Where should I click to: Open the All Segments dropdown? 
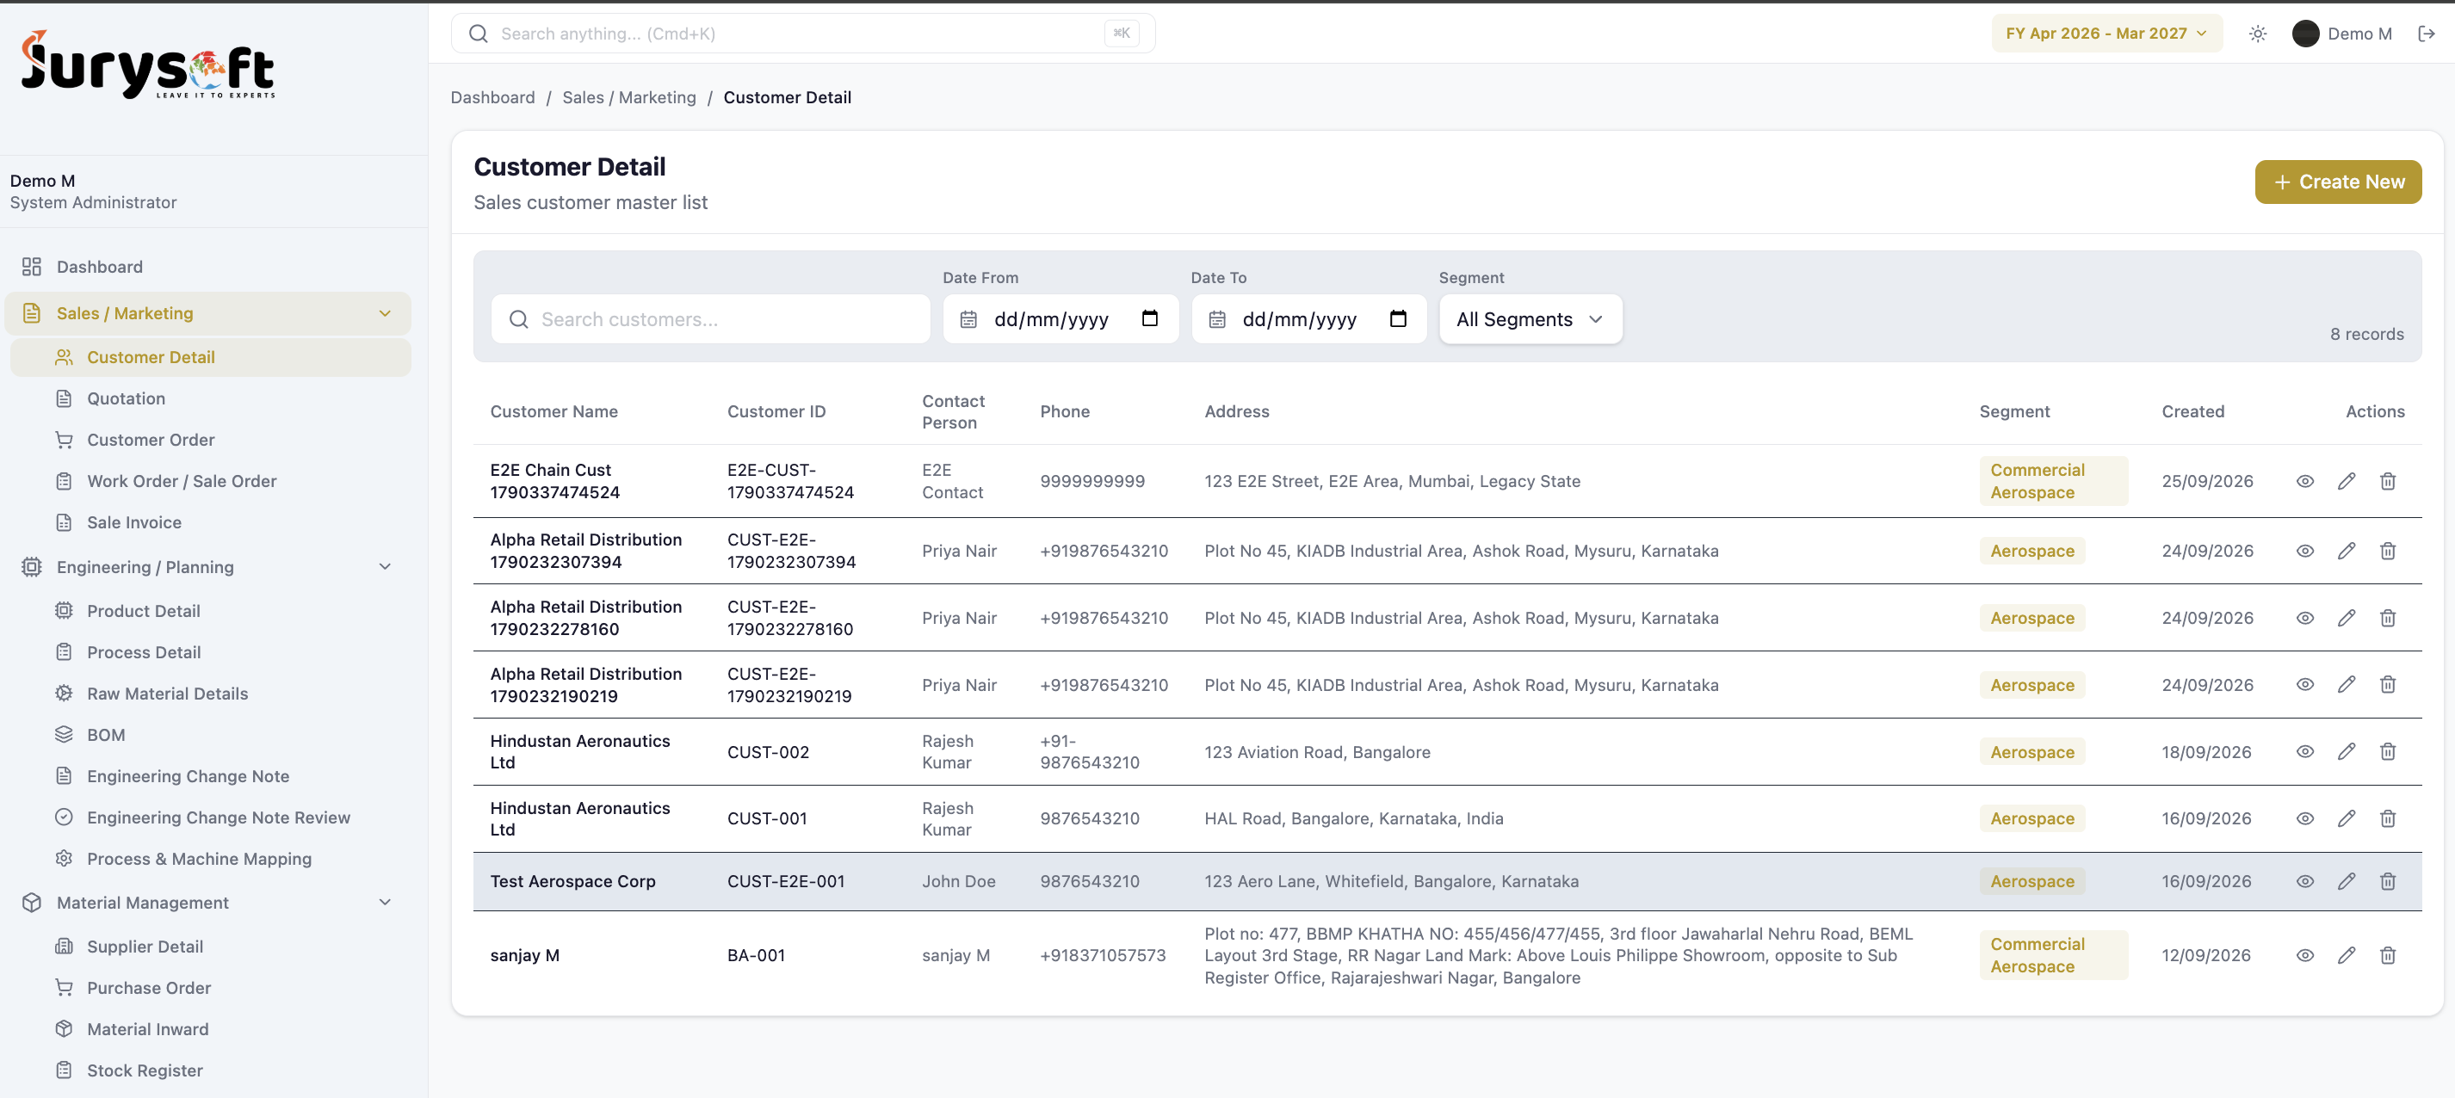tap(1530, 319)
